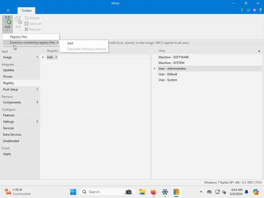The height and width of the screenshot is (198, 264).
Task: Click the blue chevron beside Add
Action: 56,57
